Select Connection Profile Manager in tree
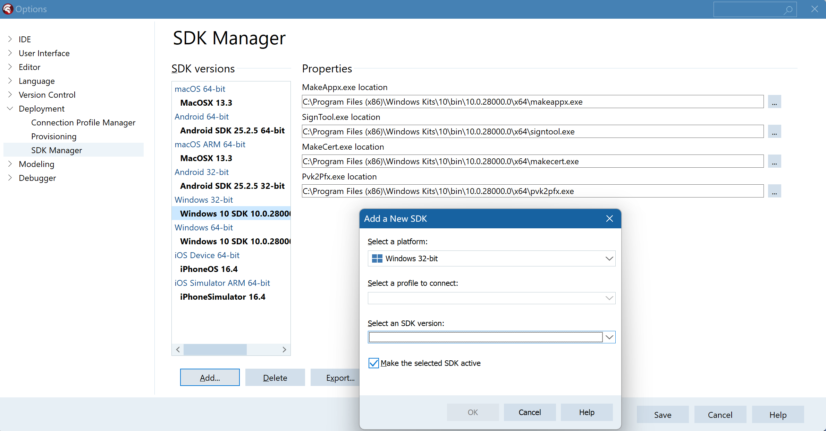This screenshot has height=431, width=826. [x=83, y=123]
